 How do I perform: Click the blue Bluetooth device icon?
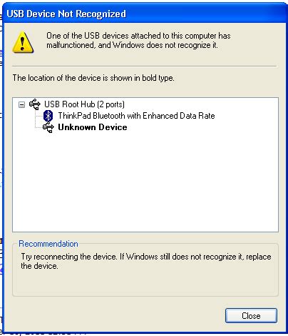(x=48, y=116)
